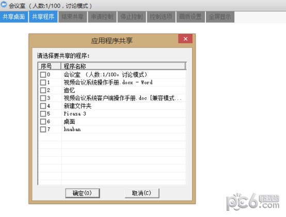Screen dimensions: 286x217
Task: Check the Picasa 3 checkbox
Action: [x=43, y=114]
